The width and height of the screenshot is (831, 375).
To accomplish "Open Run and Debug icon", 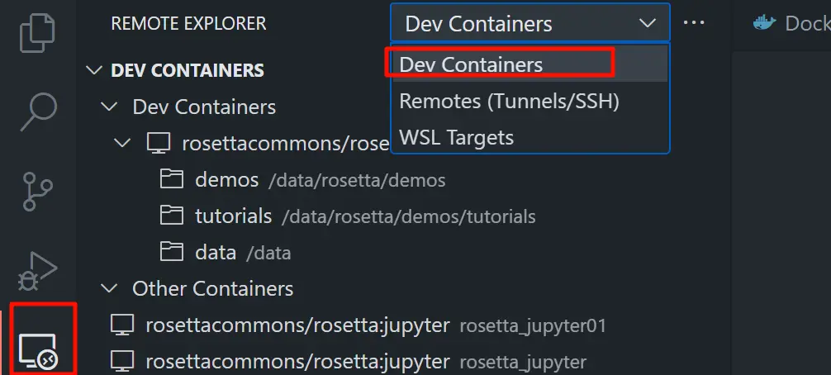I will 38,271.
